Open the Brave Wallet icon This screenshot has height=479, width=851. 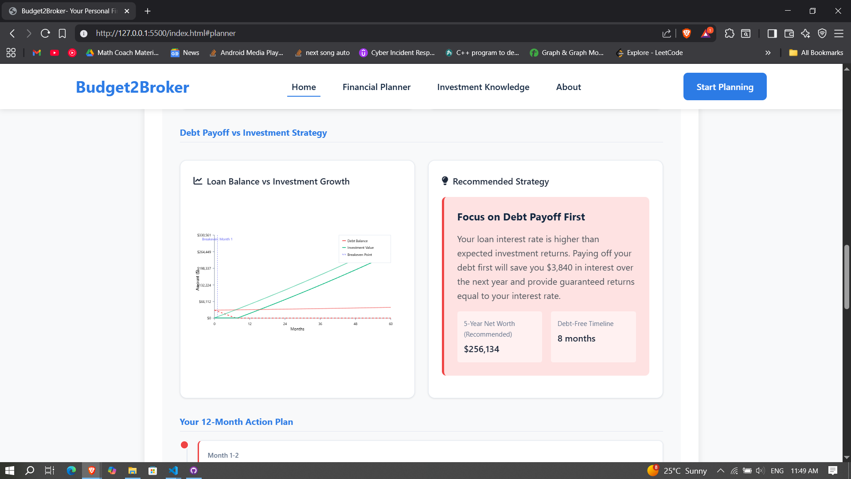[x=789, y=33]
